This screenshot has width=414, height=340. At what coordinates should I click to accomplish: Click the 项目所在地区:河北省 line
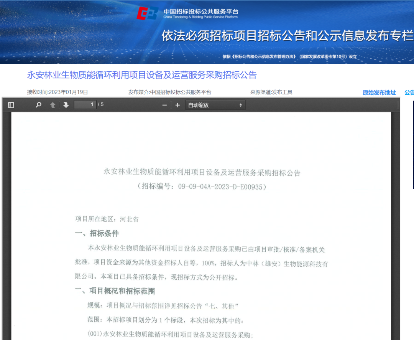pyautogui.click(x=107, y=219)
